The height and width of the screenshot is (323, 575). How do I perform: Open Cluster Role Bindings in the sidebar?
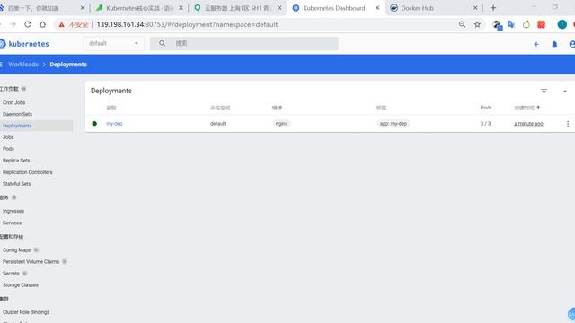coord(26,312)
